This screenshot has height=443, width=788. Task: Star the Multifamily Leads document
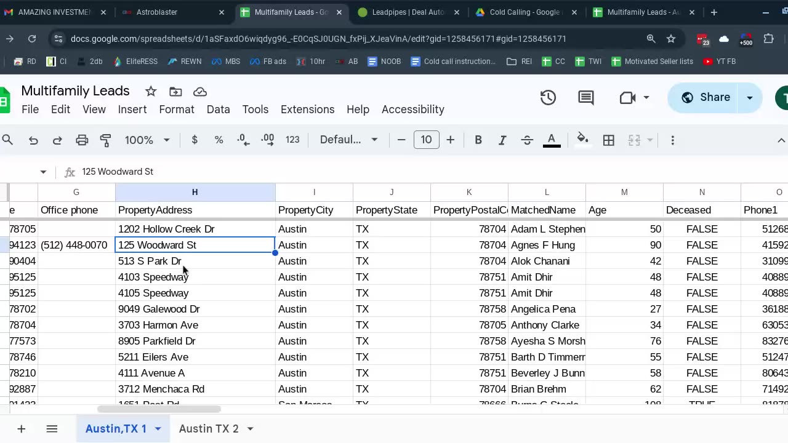click(151, 92)
